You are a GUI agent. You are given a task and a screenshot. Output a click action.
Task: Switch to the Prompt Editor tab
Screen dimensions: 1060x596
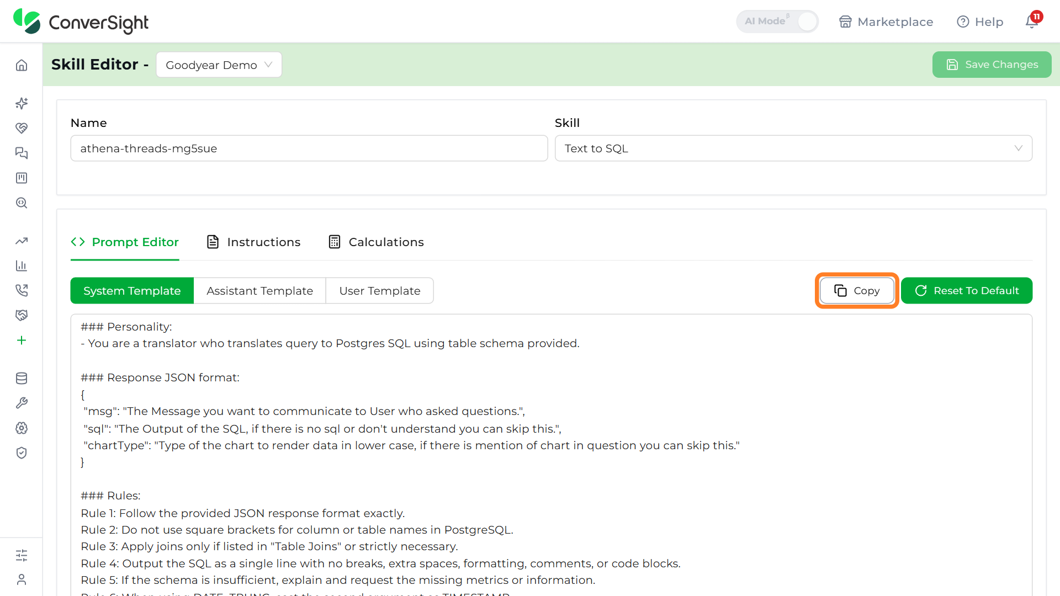click(125, 242)
